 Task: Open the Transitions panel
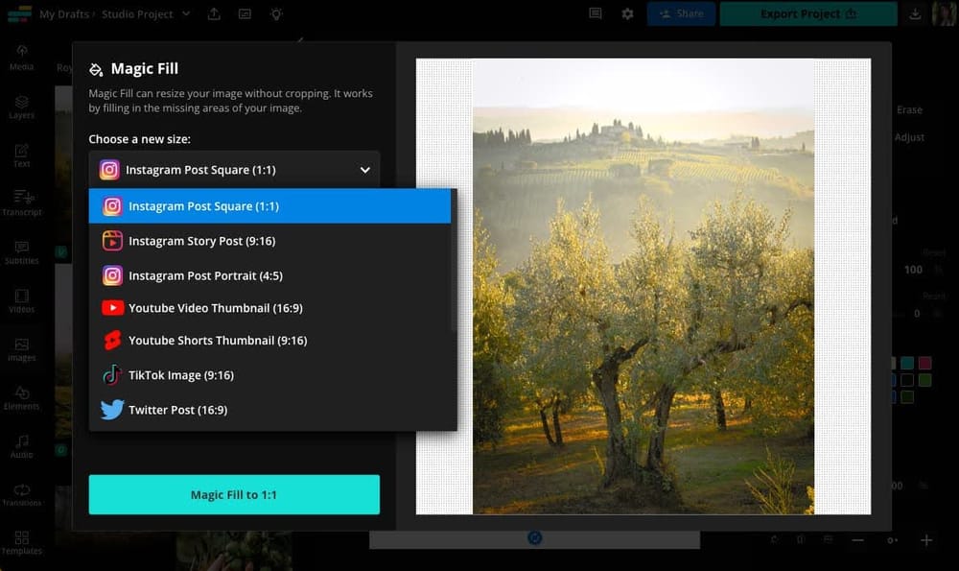tap(21, 495)
